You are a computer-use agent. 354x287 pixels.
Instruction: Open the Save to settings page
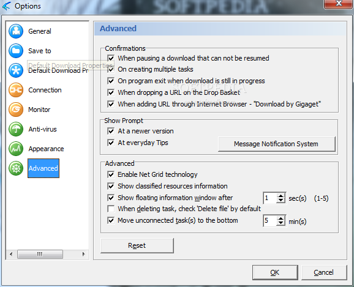tap(40, 51)
